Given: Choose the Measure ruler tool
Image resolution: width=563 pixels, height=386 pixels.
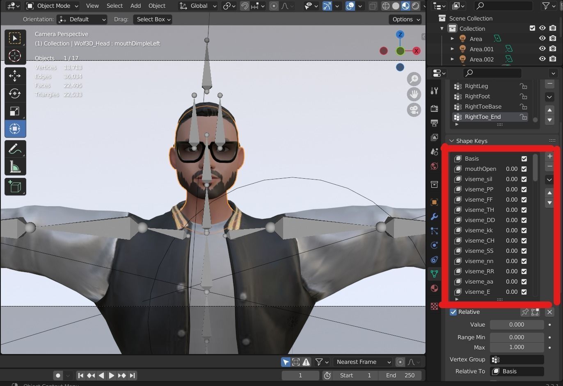Looking at the screenshot, I should pos(15,166).
